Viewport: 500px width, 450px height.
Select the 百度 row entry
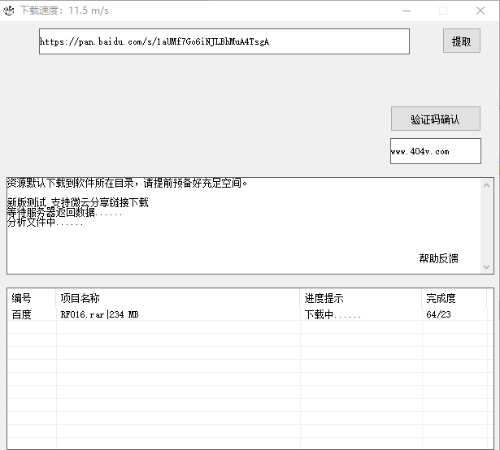pos(21,314)
